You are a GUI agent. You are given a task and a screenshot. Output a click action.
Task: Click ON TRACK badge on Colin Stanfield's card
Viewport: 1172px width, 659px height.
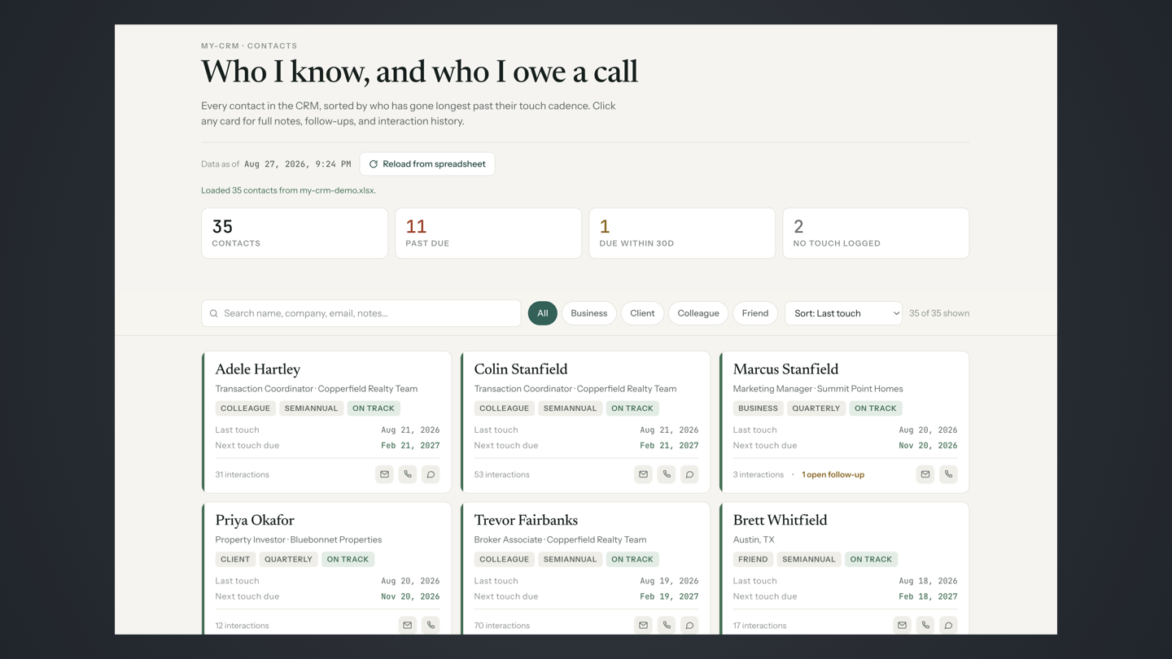pyautogui.click(x=632, y=408)
